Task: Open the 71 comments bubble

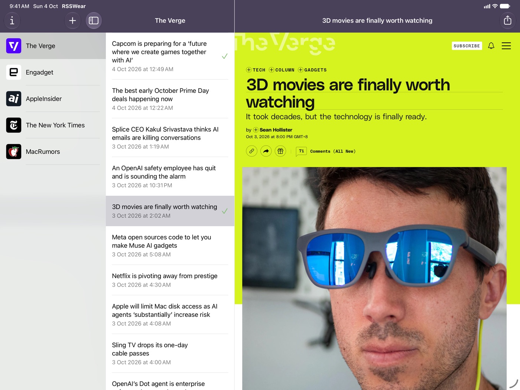Action: click(301, 151)
